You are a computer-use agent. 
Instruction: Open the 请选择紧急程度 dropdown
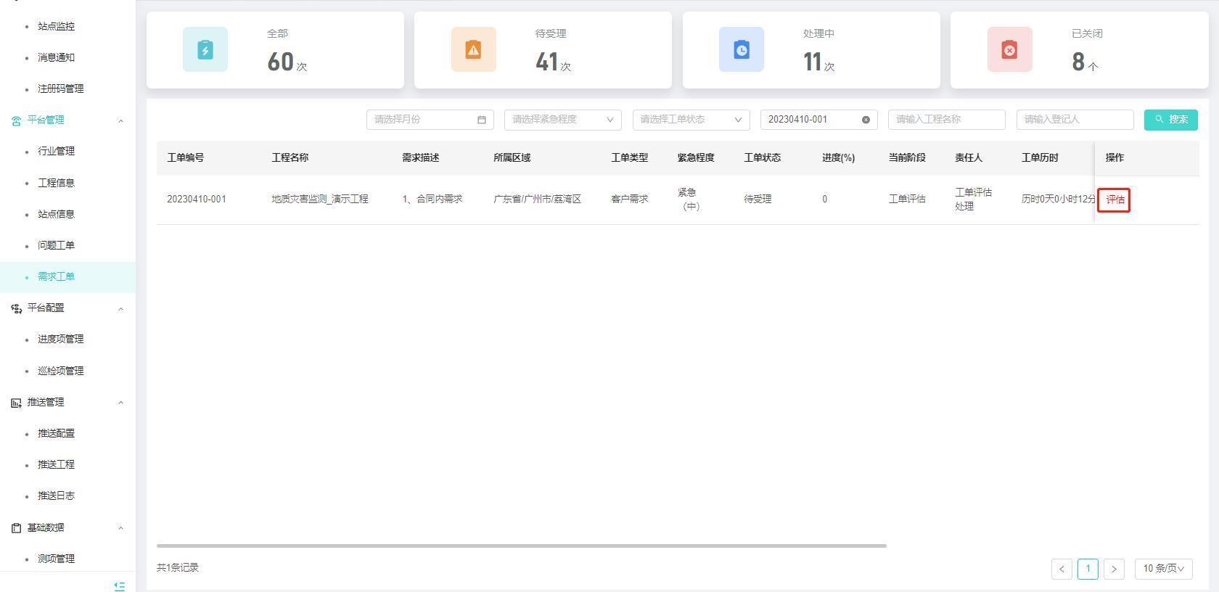point(562,120)
